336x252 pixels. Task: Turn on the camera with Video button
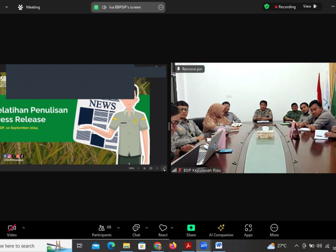click(12, 230)
